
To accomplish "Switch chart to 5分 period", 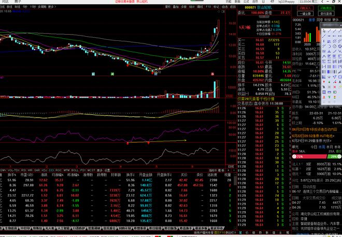I will tap(24, 7).
